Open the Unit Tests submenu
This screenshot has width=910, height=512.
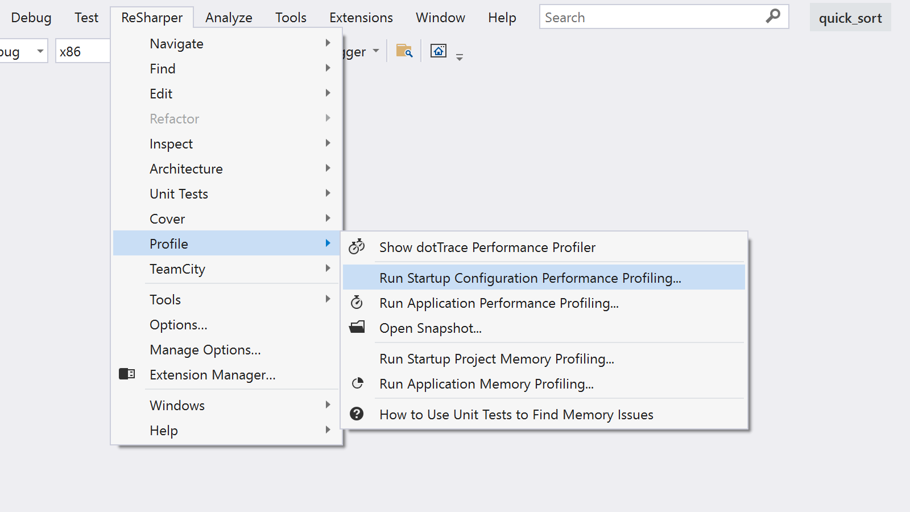click(227, 194)
